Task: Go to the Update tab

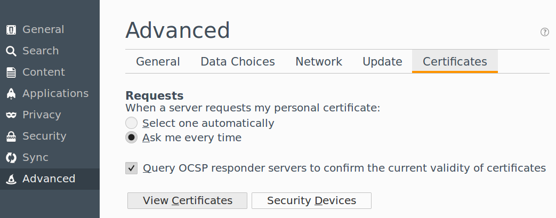Action: coord(382,62)
